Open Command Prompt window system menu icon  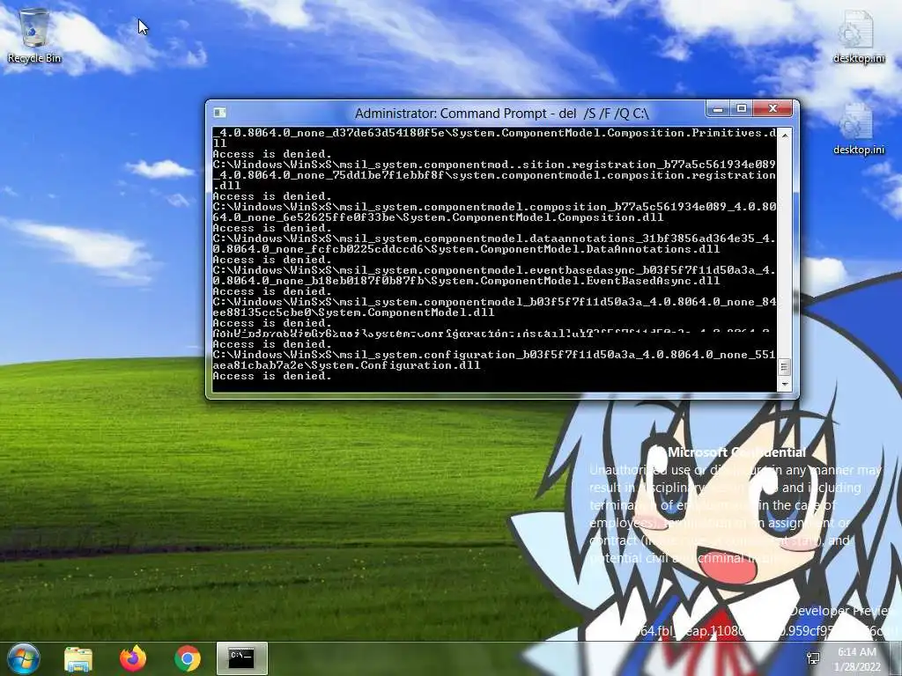(219, 113)
